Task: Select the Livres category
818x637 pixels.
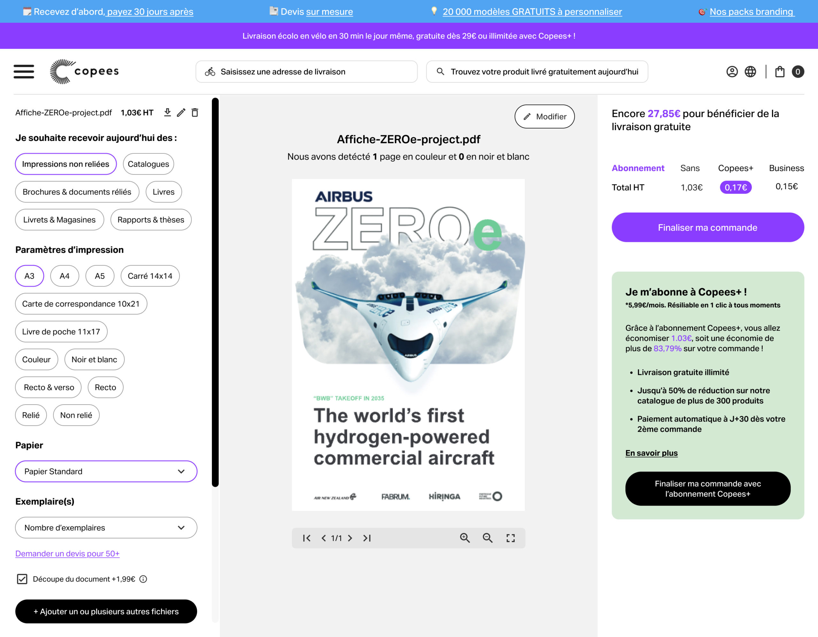Action: coord(164,192)
